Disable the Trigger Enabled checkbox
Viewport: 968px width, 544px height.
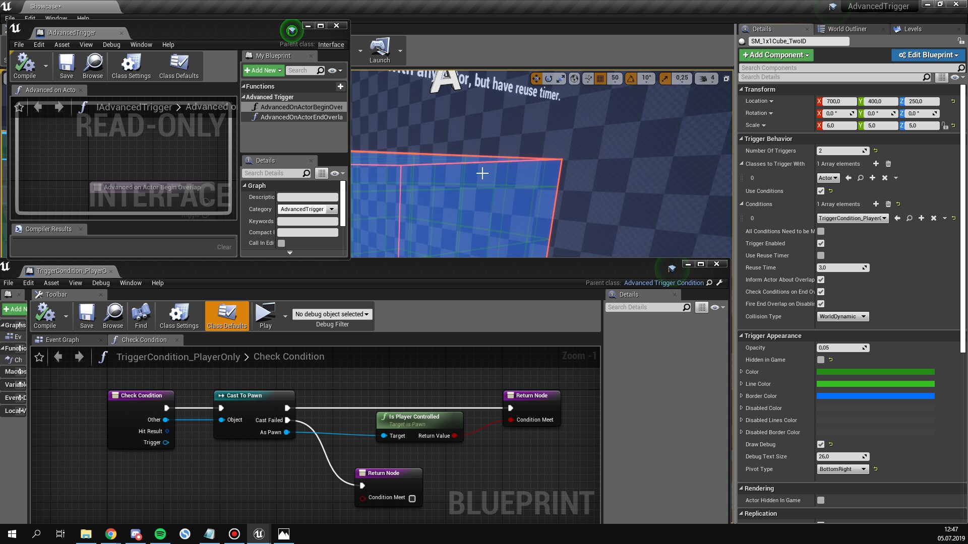coord(821,243)
